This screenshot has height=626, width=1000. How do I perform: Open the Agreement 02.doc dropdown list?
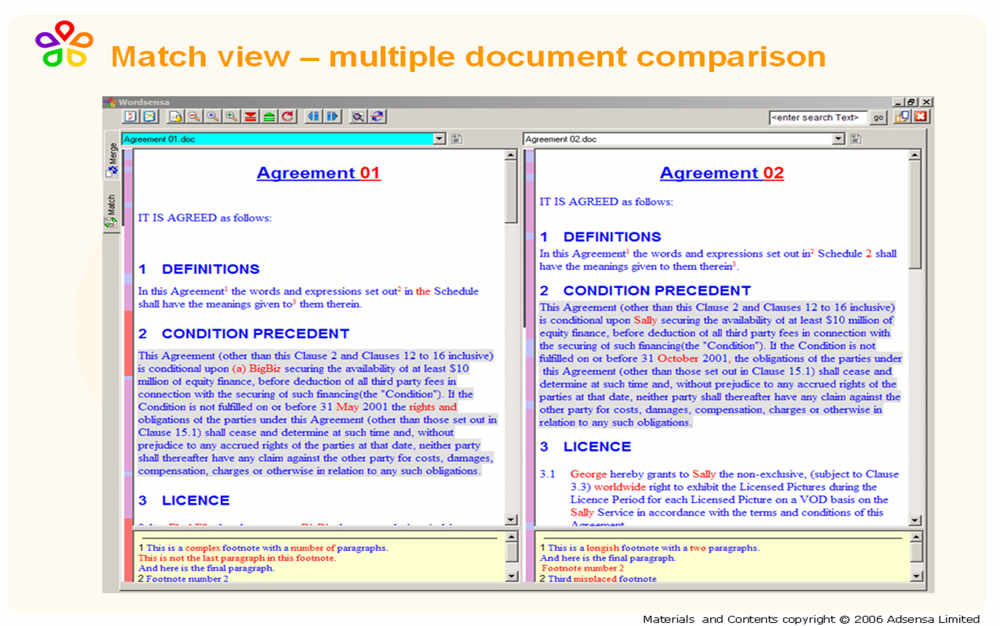pyautogui.click(x=839, y=139)
